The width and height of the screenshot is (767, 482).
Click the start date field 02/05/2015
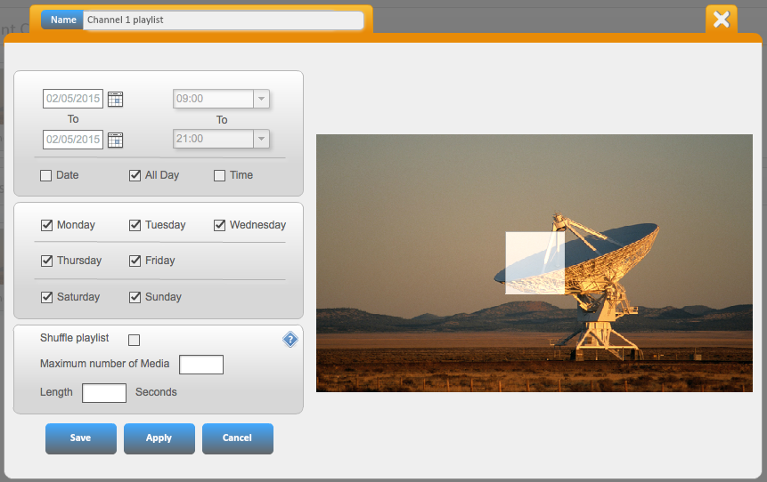pyautogui.click(x=73, y=99)
